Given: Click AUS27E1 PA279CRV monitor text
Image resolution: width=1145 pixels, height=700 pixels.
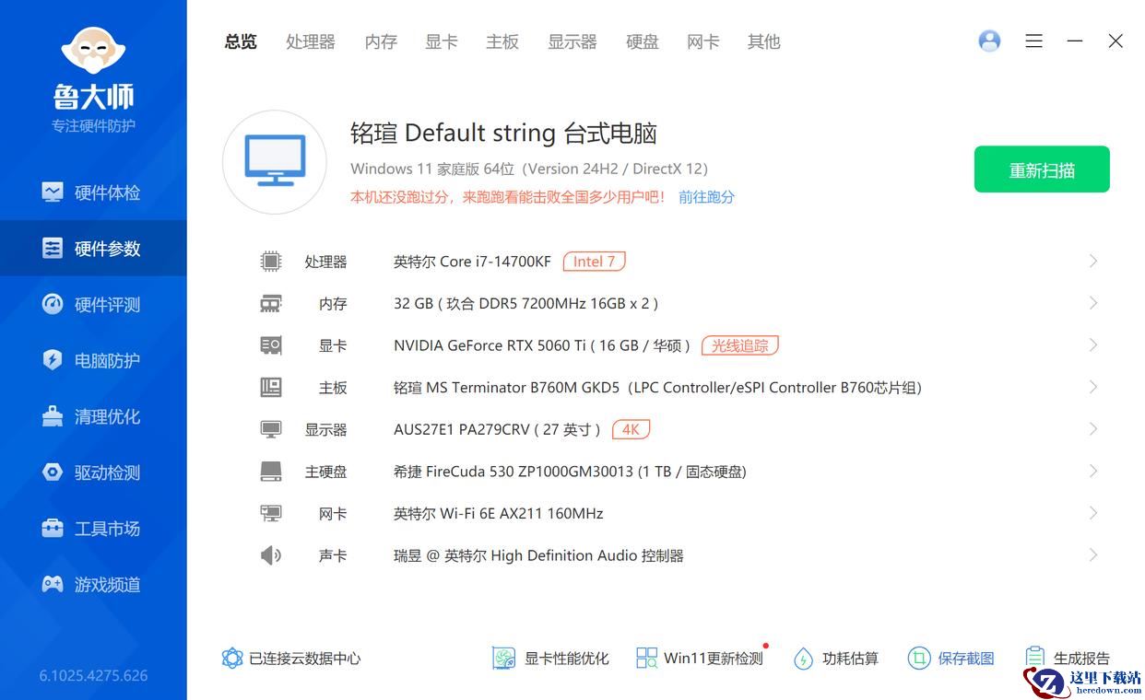Looking at the screenshot, I should (x=498, y=429).
